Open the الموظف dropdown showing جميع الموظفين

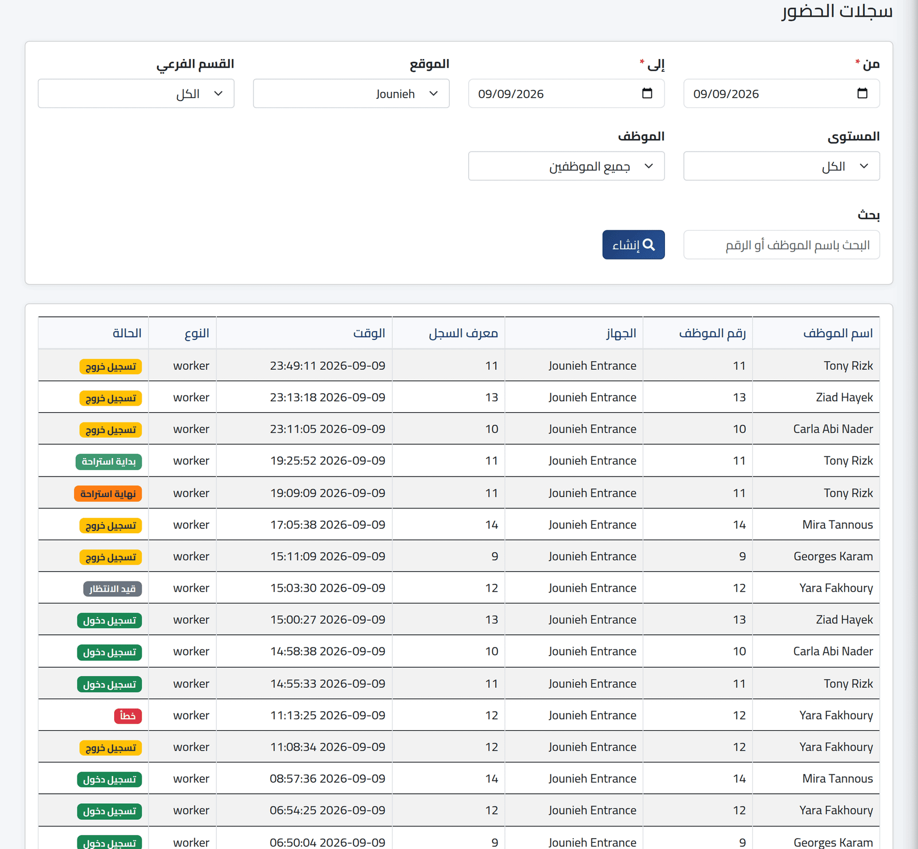coord(566,166)
